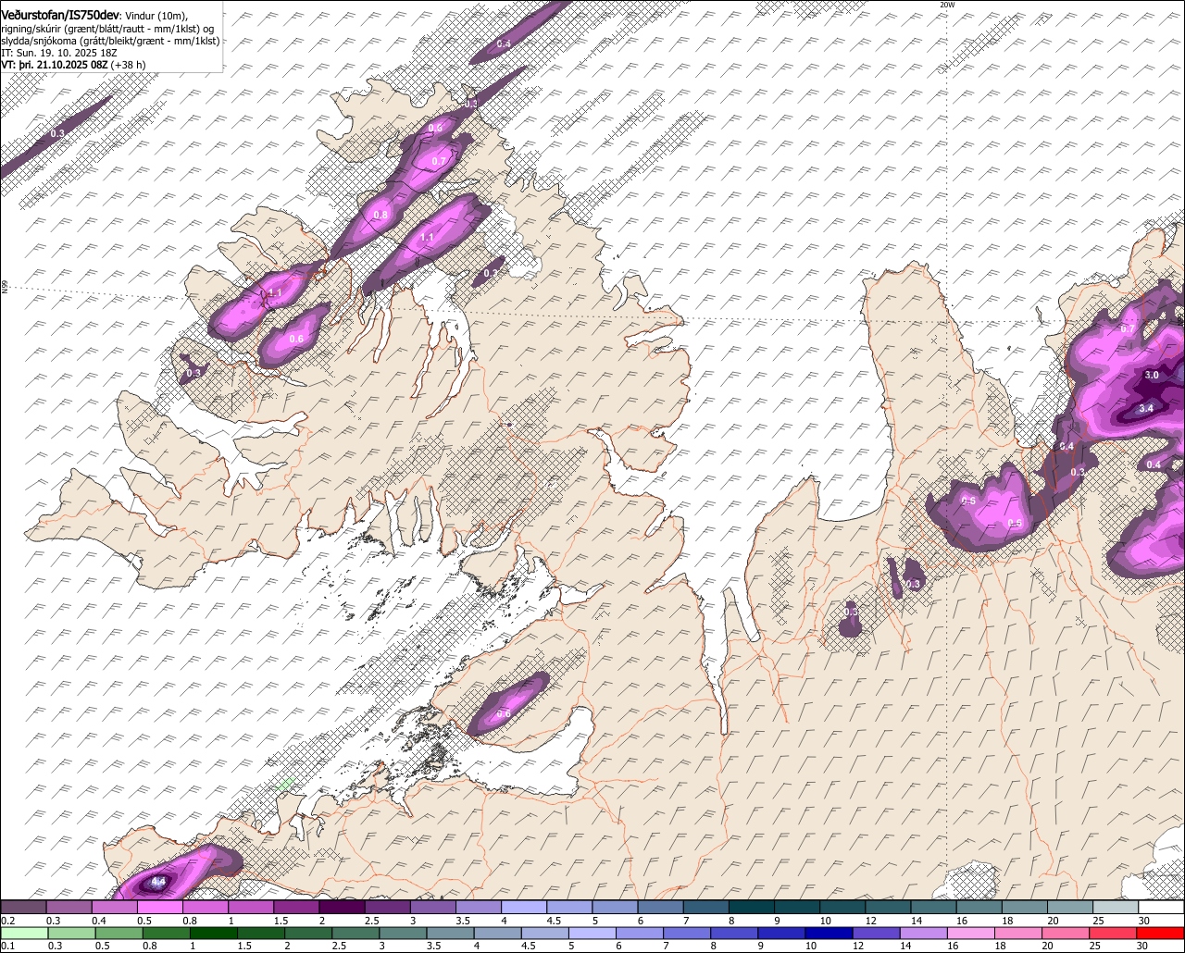Click the 0.8 precipitation value on the map

(380, 215)
